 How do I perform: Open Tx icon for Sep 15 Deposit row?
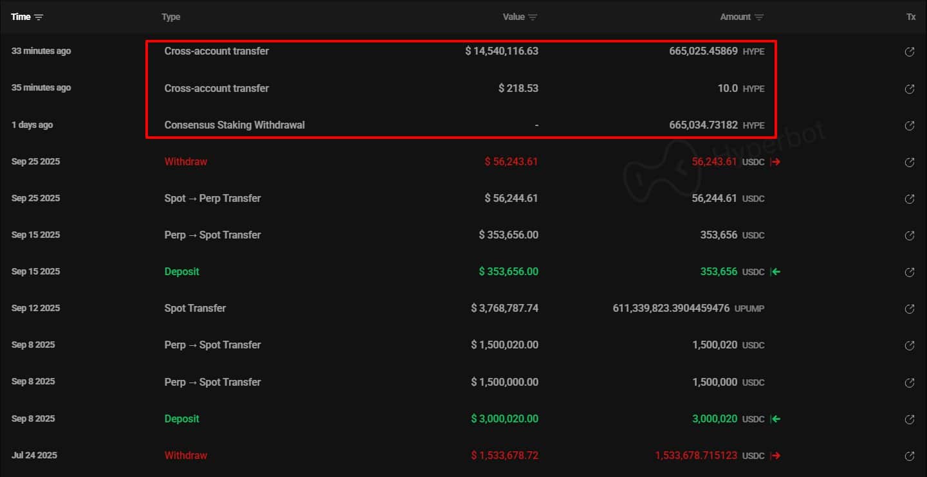tap(910, 272)
